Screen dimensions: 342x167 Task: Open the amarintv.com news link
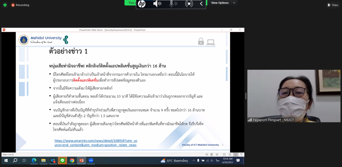coord(96,143)
